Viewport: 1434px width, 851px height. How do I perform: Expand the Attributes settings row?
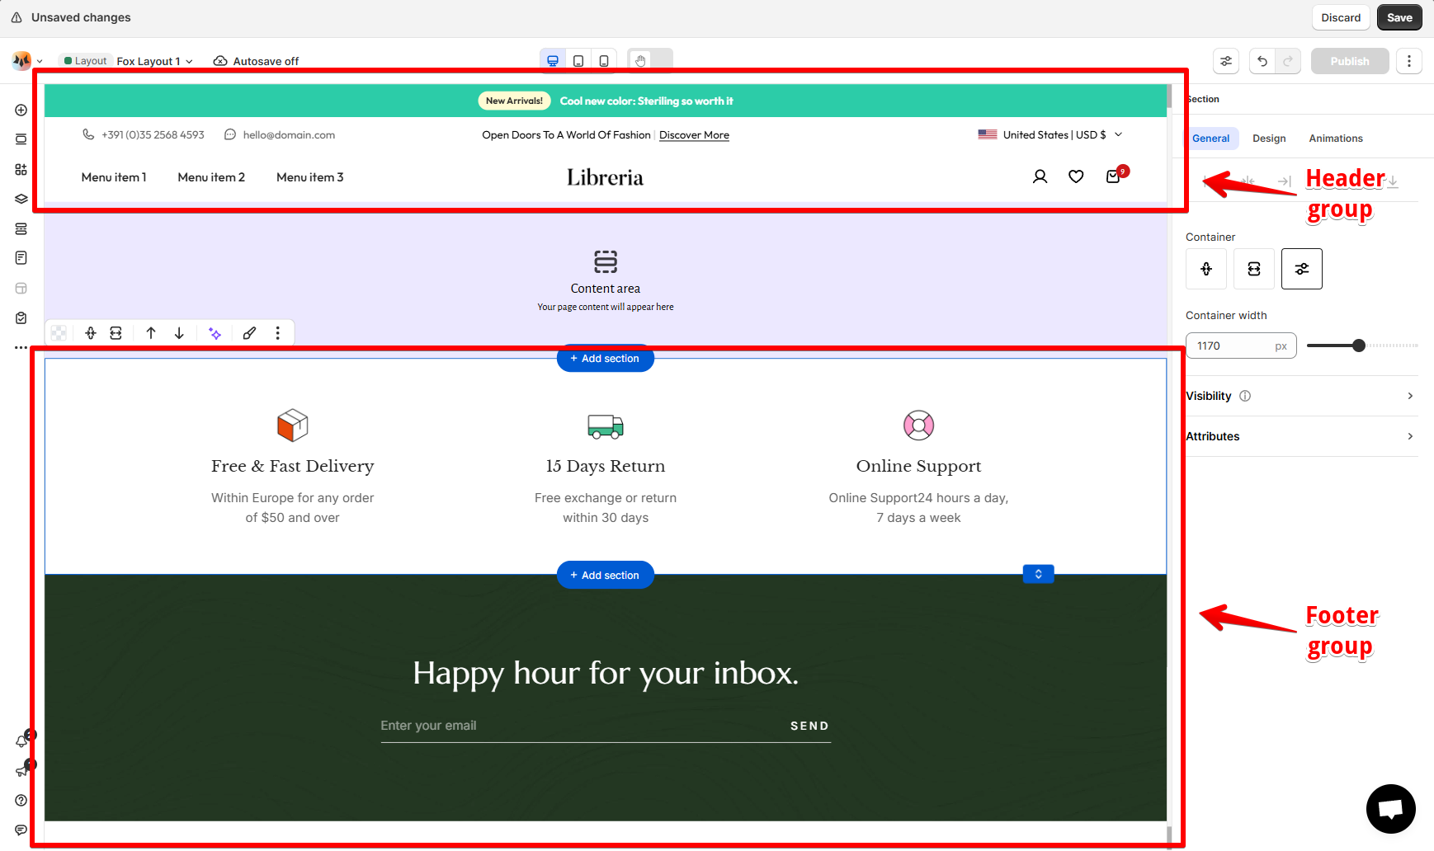point(1302,436)
